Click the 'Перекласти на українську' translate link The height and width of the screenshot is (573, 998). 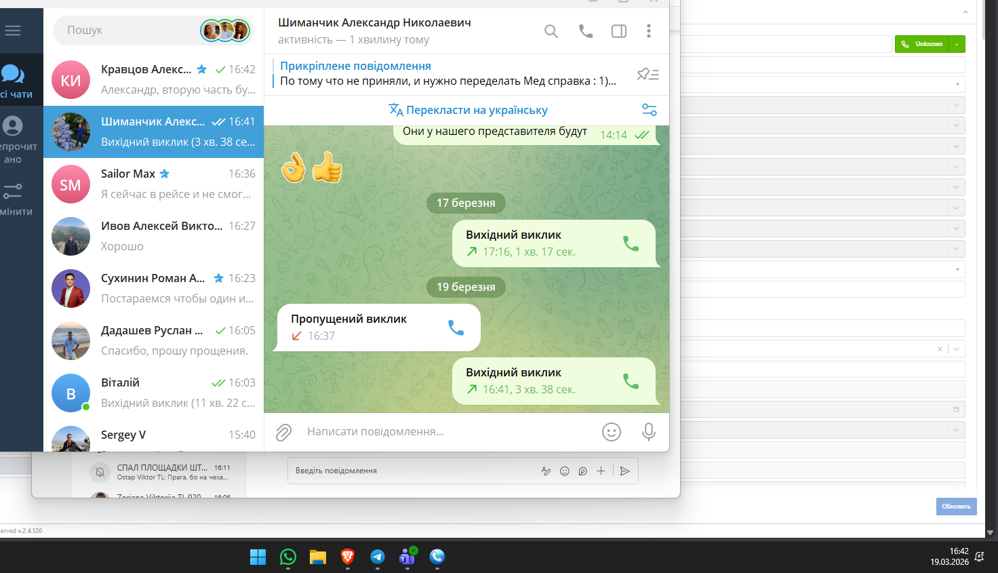point(468,110)
